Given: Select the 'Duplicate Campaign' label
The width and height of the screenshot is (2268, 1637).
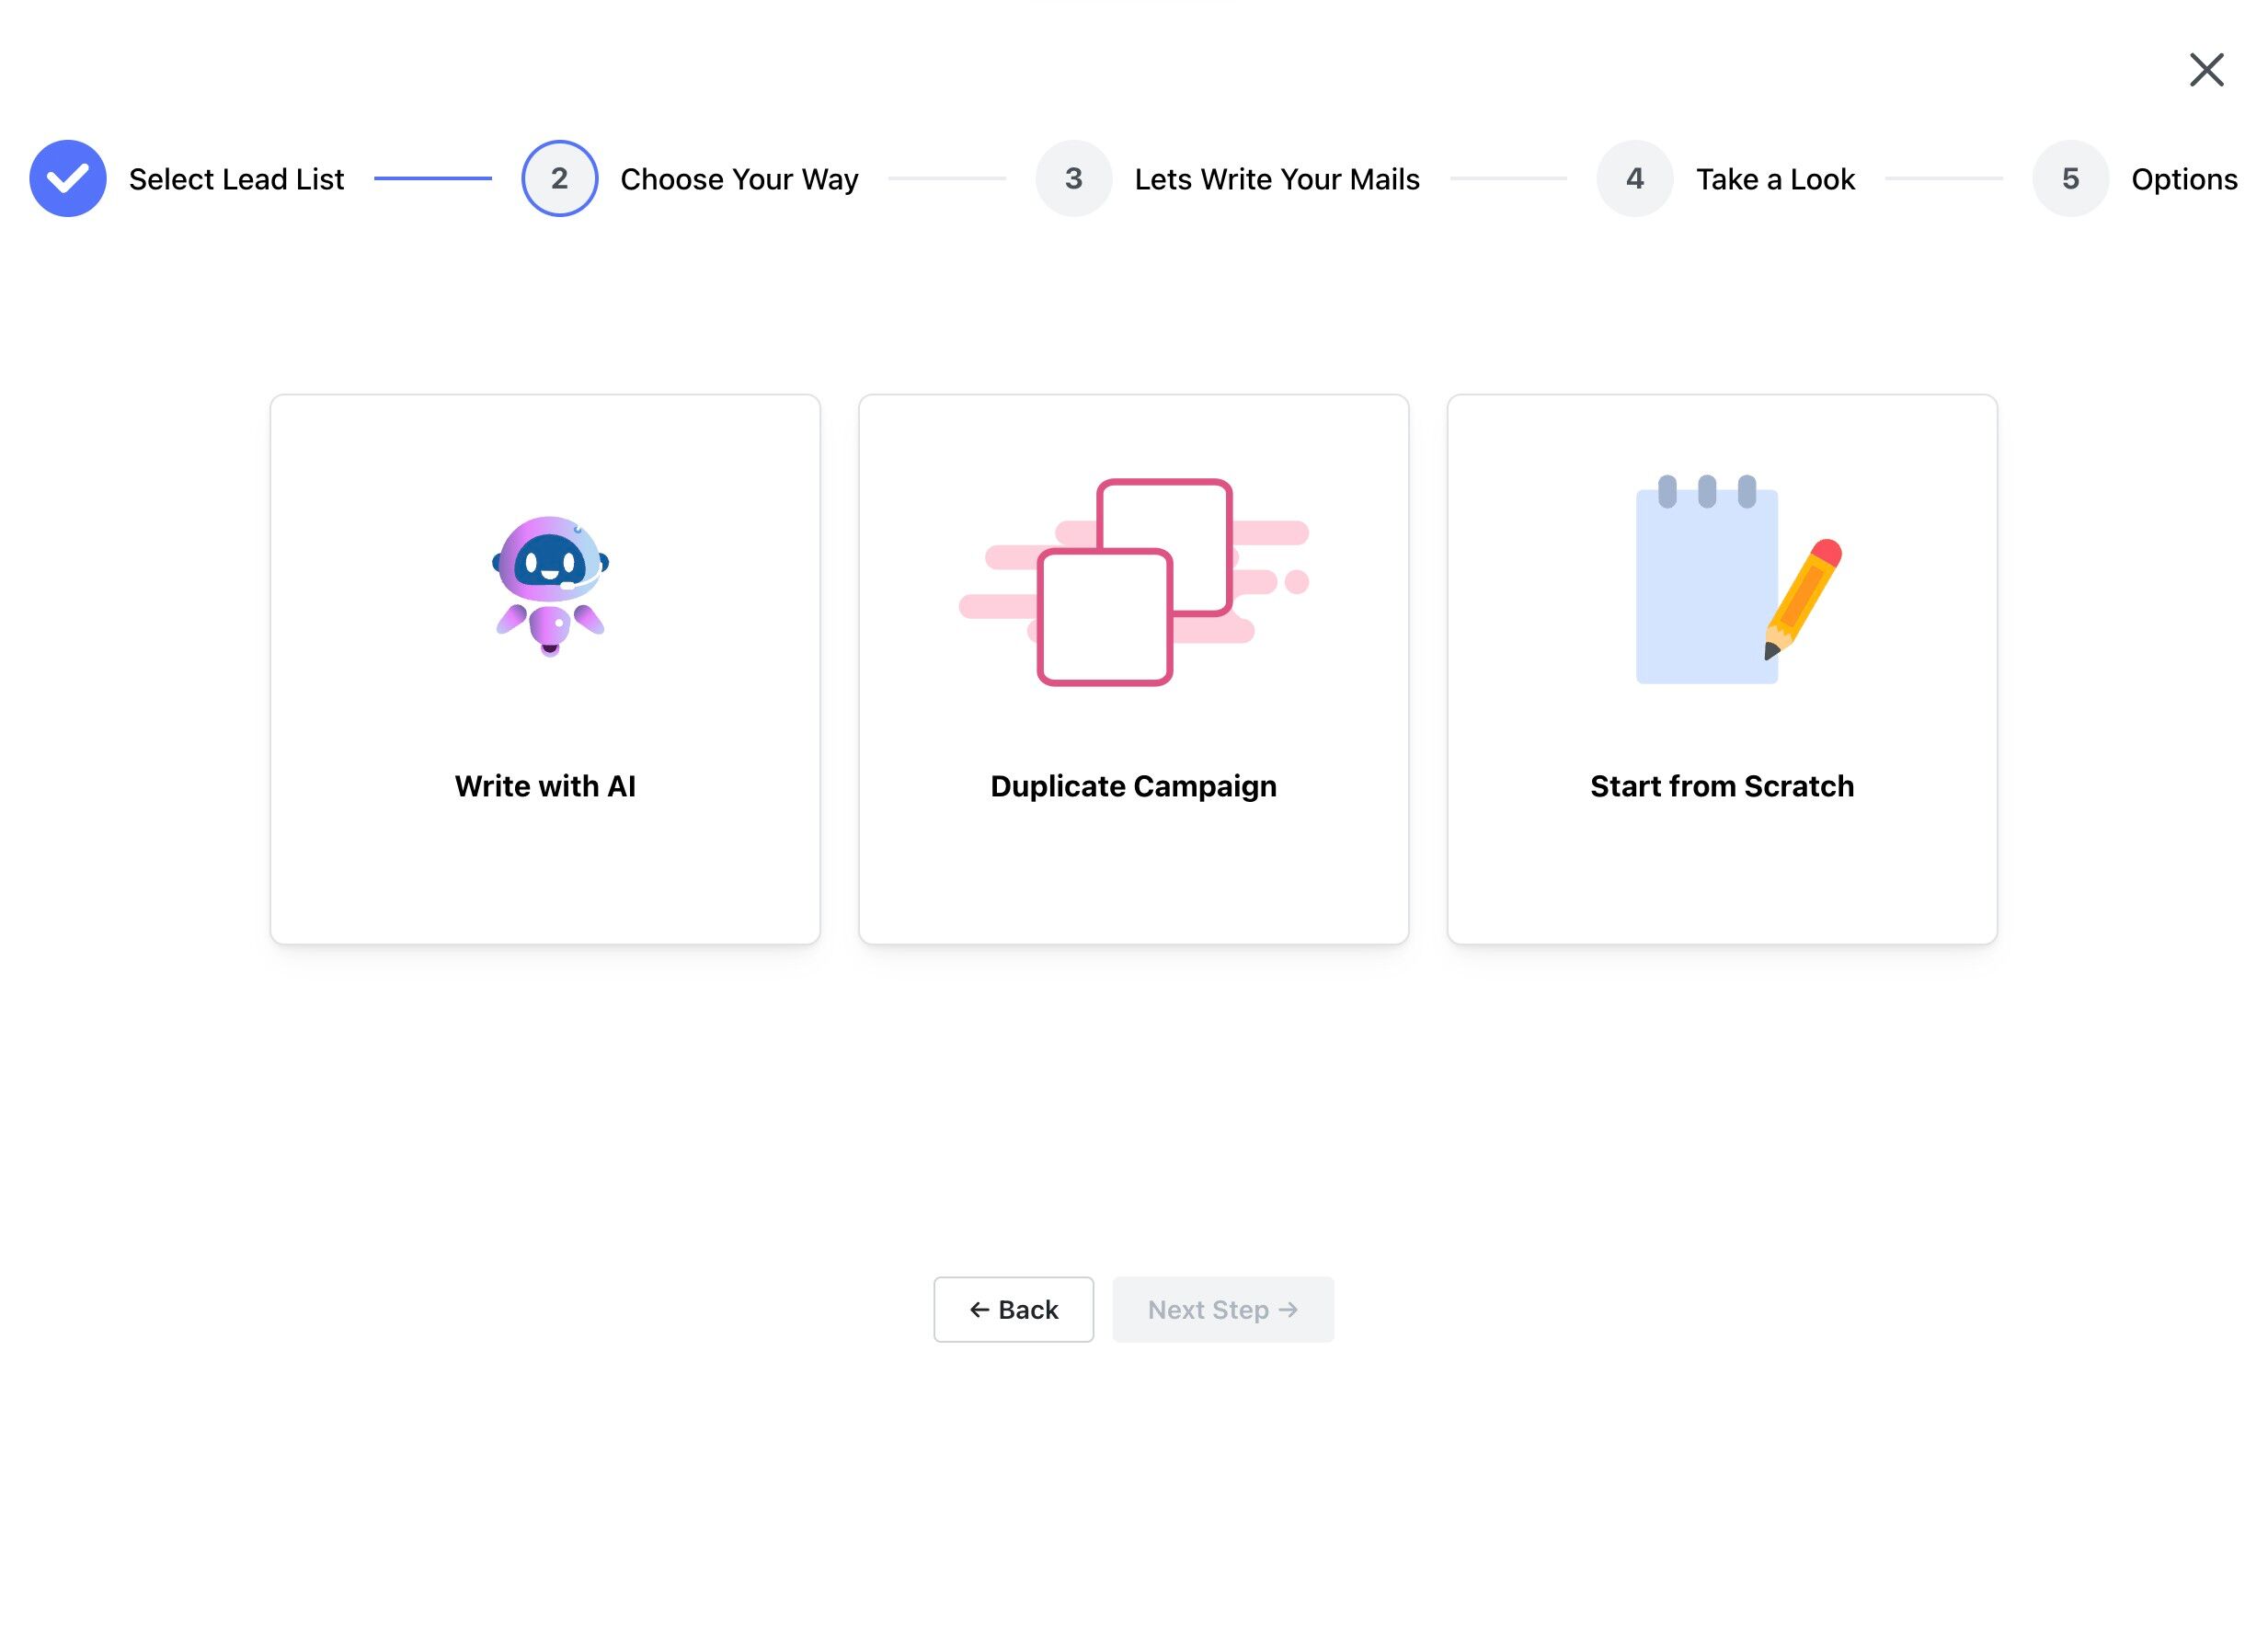Looking at the screenshot, I should 1133,786.
